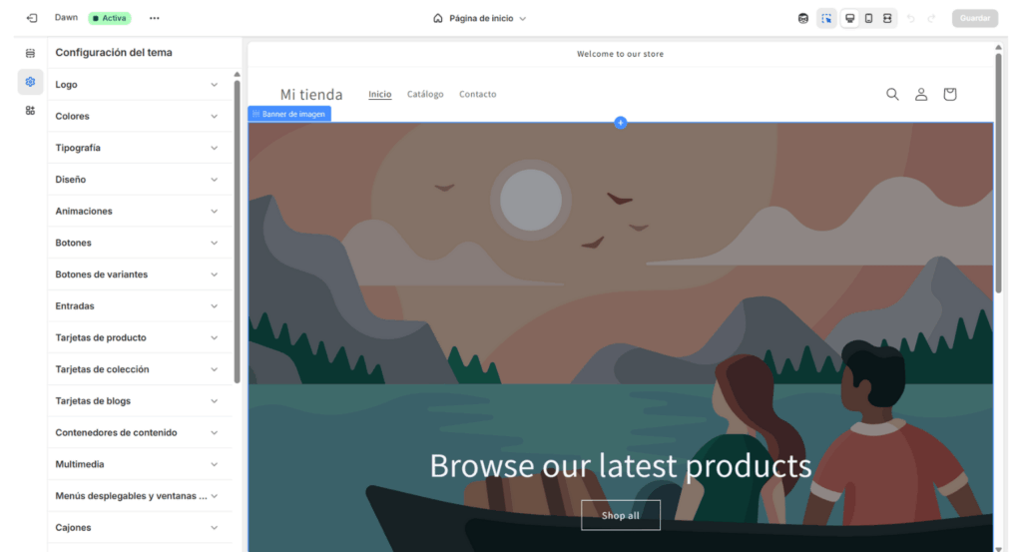Open the three-dot theme actions menu
Image resolution: width=1022 pixels, height=552 pixels.
pyautogui.click(x=154, y=18)
